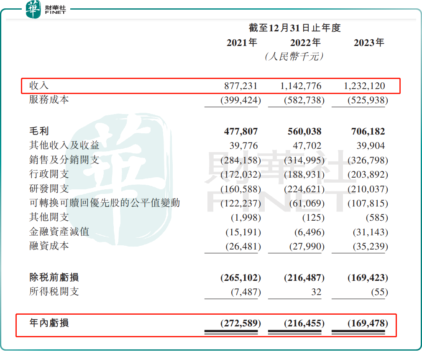Click the FINET green logo icon
This screenshot has height=359, width=422.
click(x=33, y=9)
